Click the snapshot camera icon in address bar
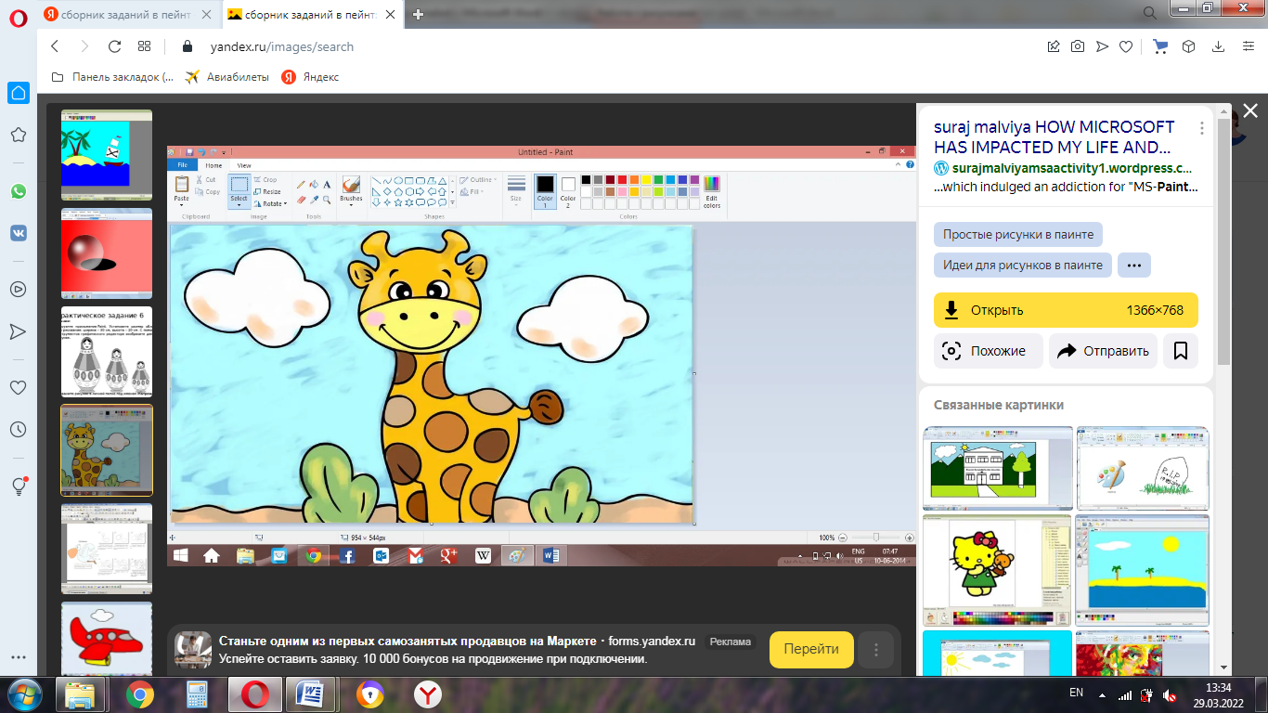The width and height of the screenshot is (1268, 713). 1078,46
